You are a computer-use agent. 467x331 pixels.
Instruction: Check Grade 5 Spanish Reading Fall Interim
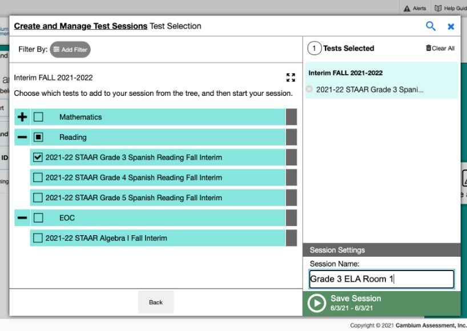pyautogui.click(x=38, y=197)
